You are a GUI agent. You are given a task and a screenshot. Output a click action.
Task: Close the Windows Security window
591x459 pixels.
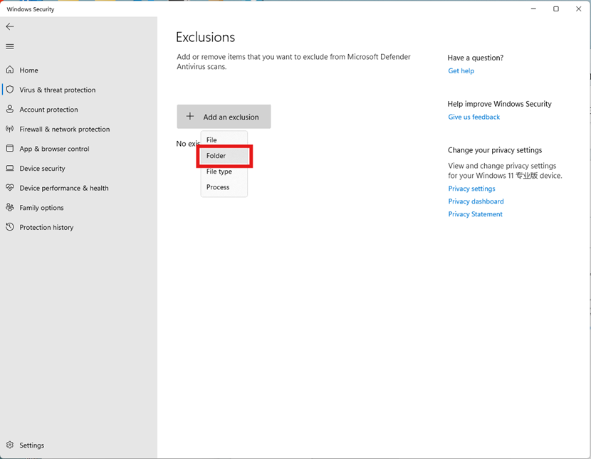[579, 9]
